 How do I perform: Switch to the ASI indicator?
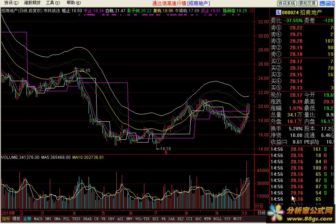pos(120,219)
